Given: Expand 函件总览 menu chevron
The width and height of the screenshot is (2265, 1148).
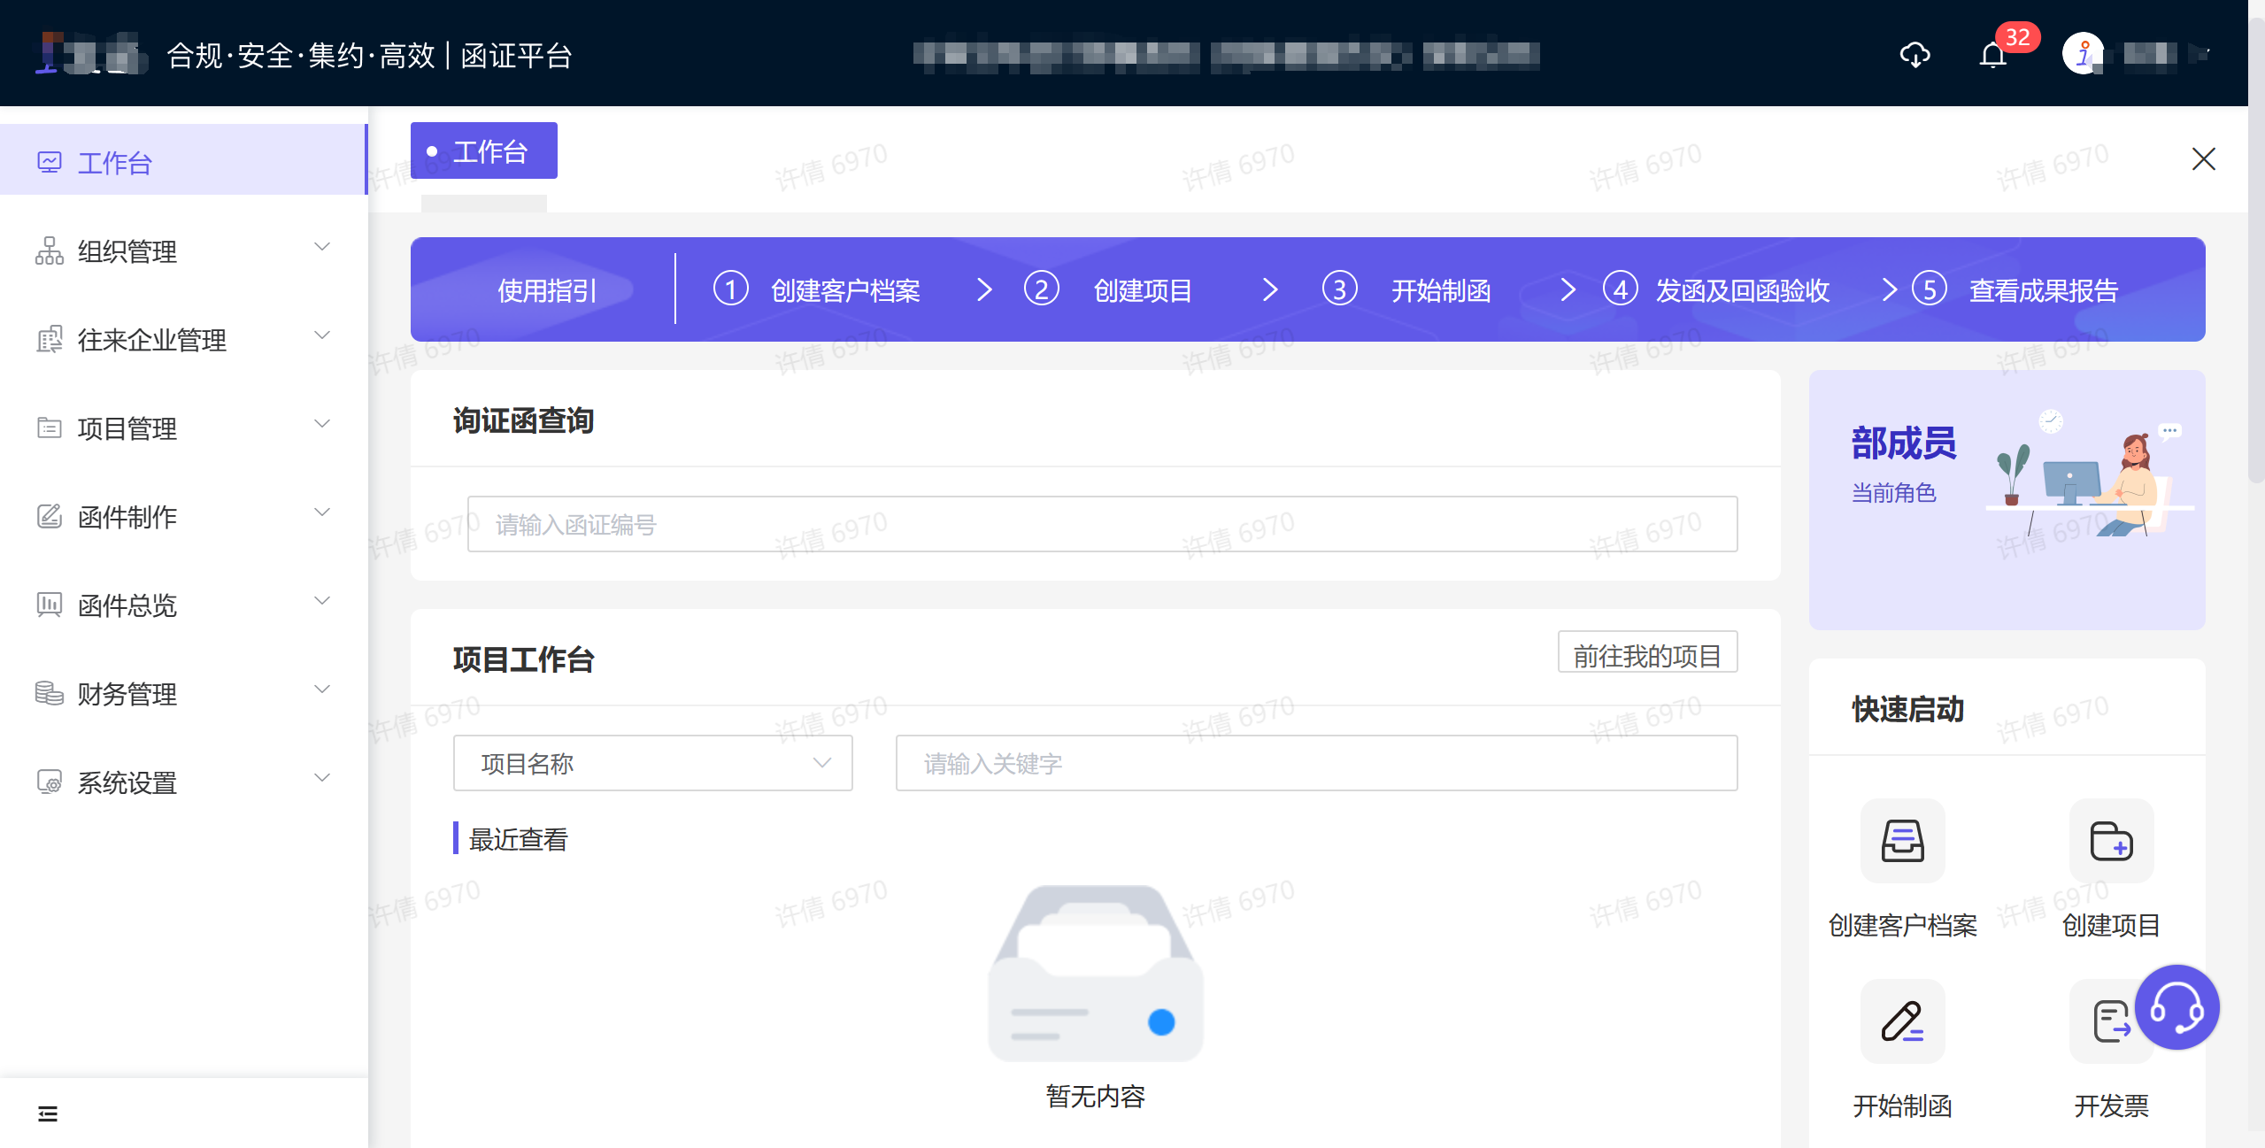Looking at the screenshot, I should click(x=323, y=601).
